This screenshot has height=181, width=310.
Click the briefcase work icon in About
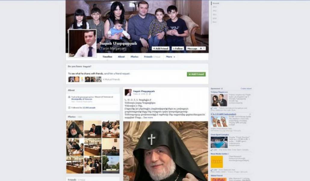[x=69, y=97]
